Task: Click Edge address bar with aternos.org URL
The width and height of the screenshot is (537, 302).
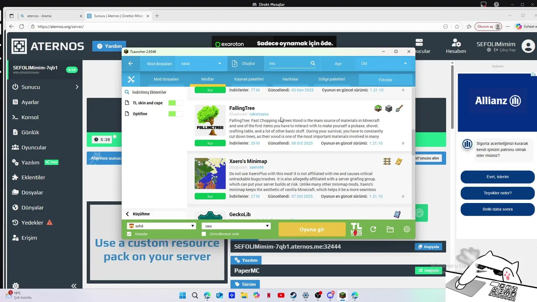Action: 235,26
